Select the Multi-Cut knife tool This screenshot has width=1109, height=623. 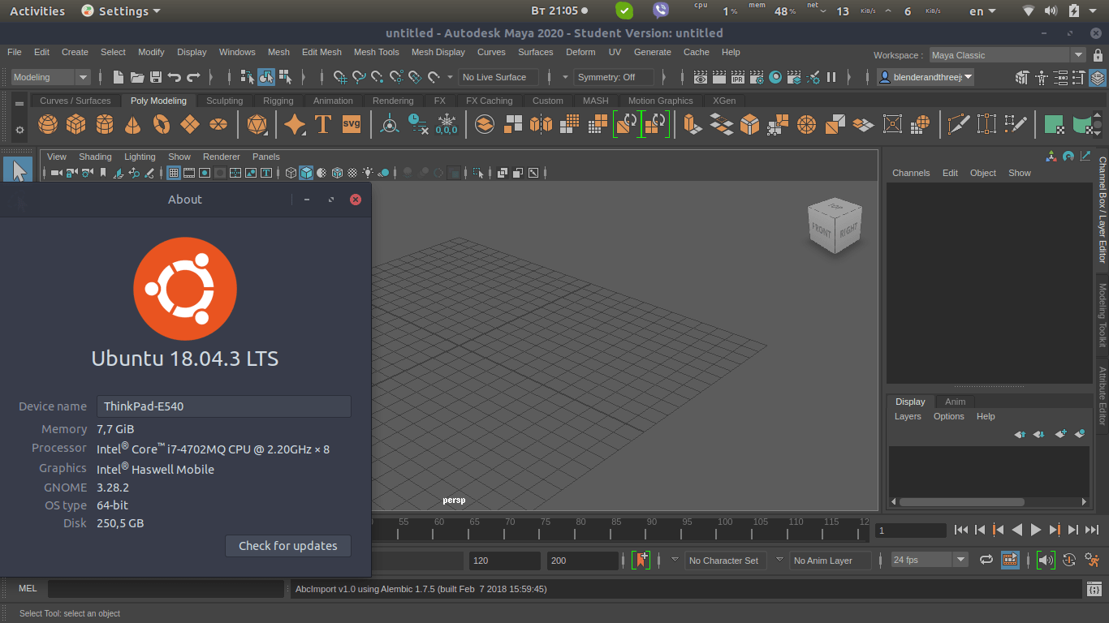(x=959, y=124)
